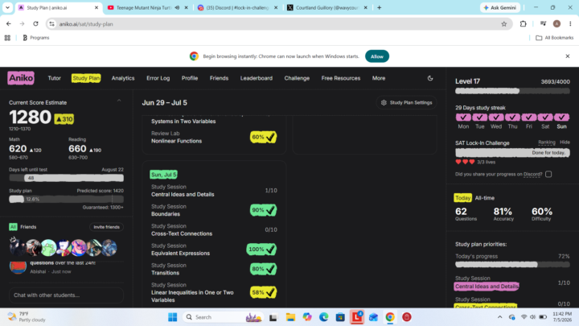
Task: Show hidden system tray icons
Action: tap(499, 317)
